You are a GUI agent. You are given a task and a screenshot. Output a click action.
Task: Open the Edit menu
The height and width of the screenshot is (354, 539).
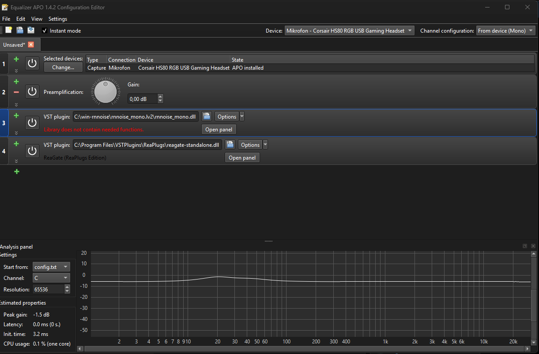click(x=21, y=19)
